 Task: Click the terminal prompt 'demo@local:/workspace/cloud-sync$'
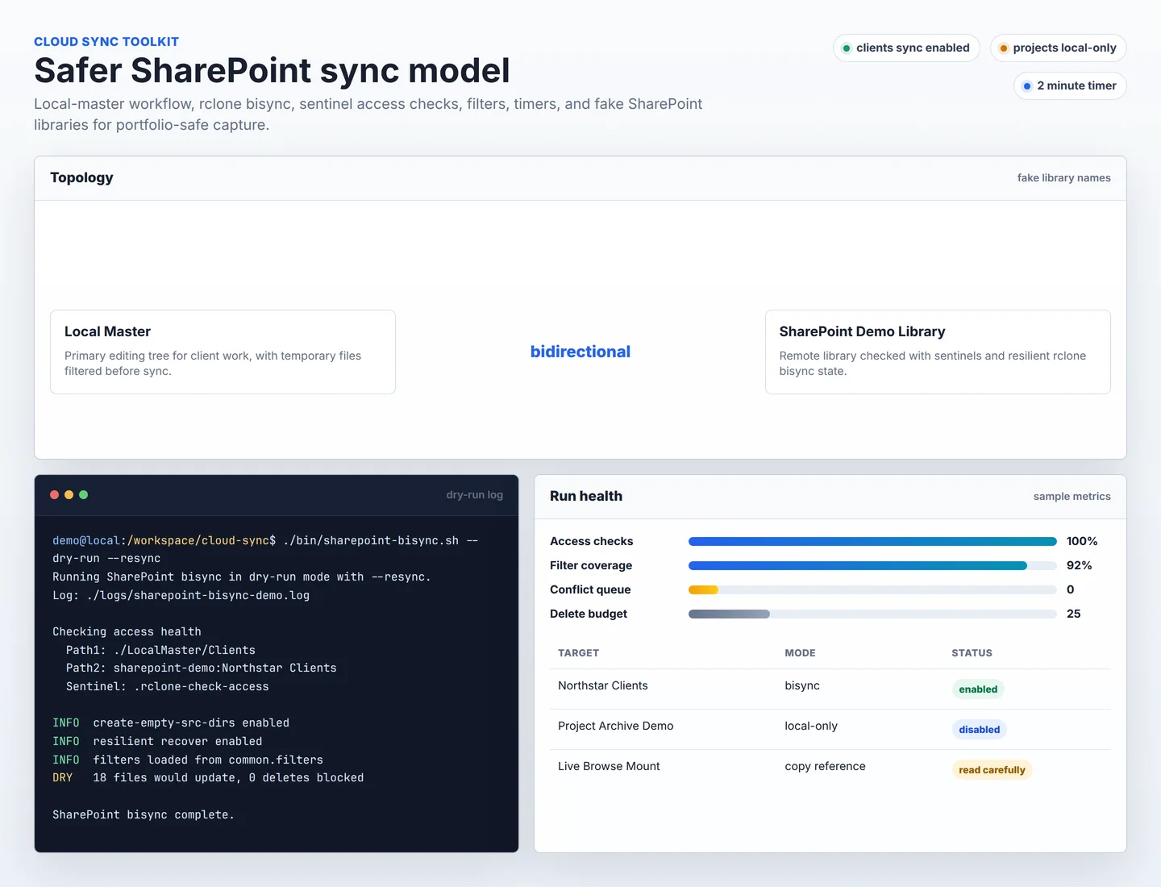(164, 540)
